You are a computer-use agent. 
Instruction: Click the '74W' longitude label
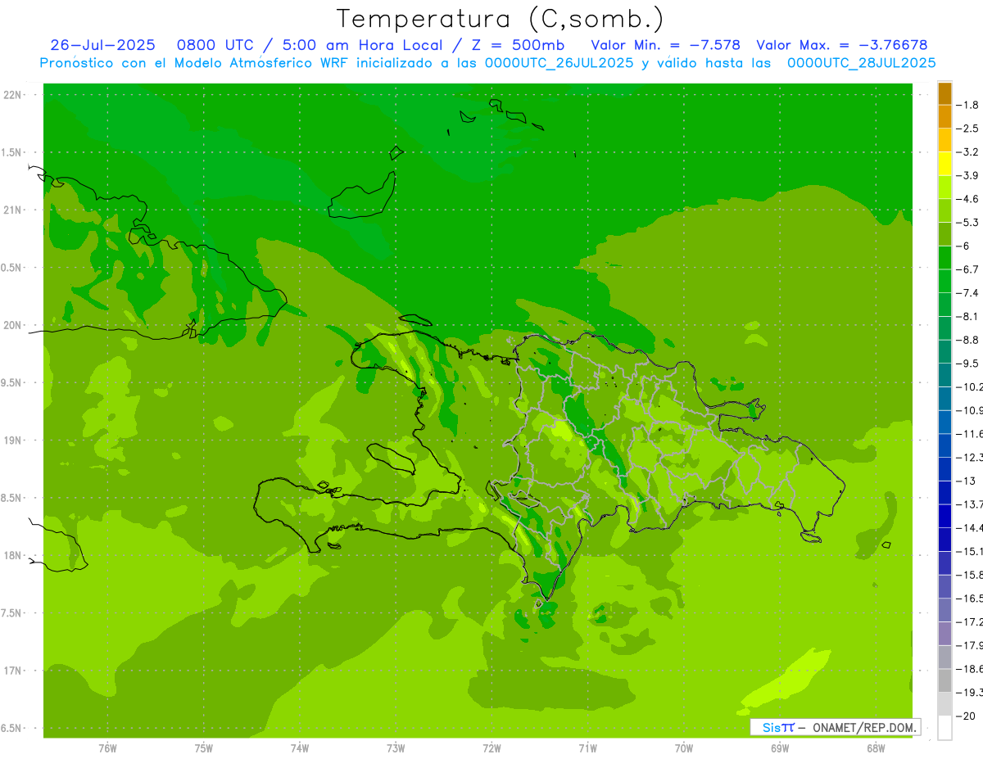(x=300, y=748)
